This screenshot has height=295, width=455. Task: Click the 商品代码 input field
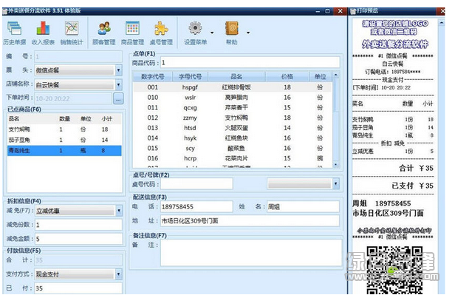pos(250,62)
